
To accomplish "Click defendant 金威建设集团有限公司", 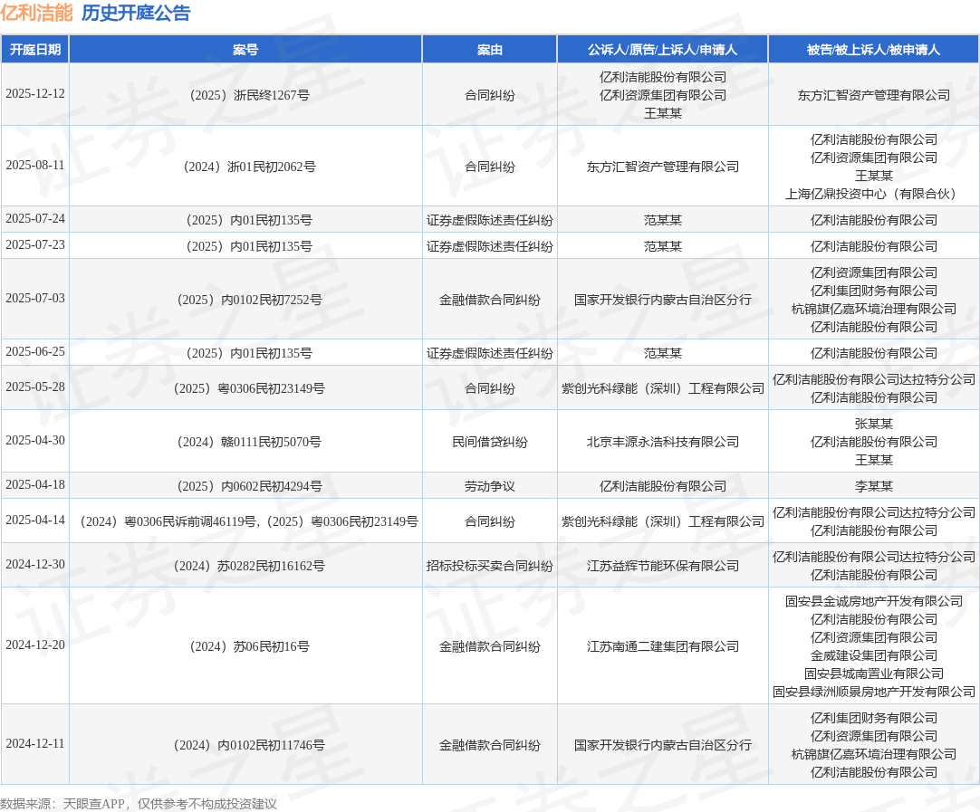I will pyautogui.click(x=873, y=655).
